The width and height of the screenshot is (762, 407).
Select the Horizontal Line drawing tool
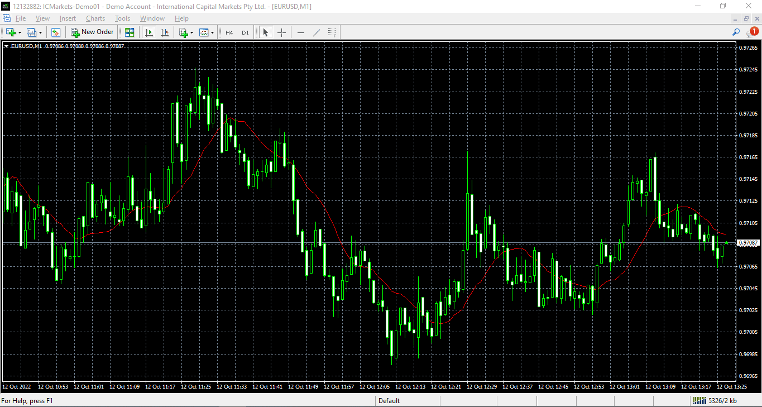point(301,32)
